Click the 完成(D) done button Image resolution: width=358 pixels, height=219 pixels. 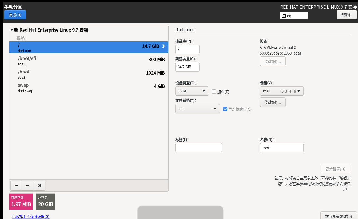pyautogui.click(x=15, y=15)
